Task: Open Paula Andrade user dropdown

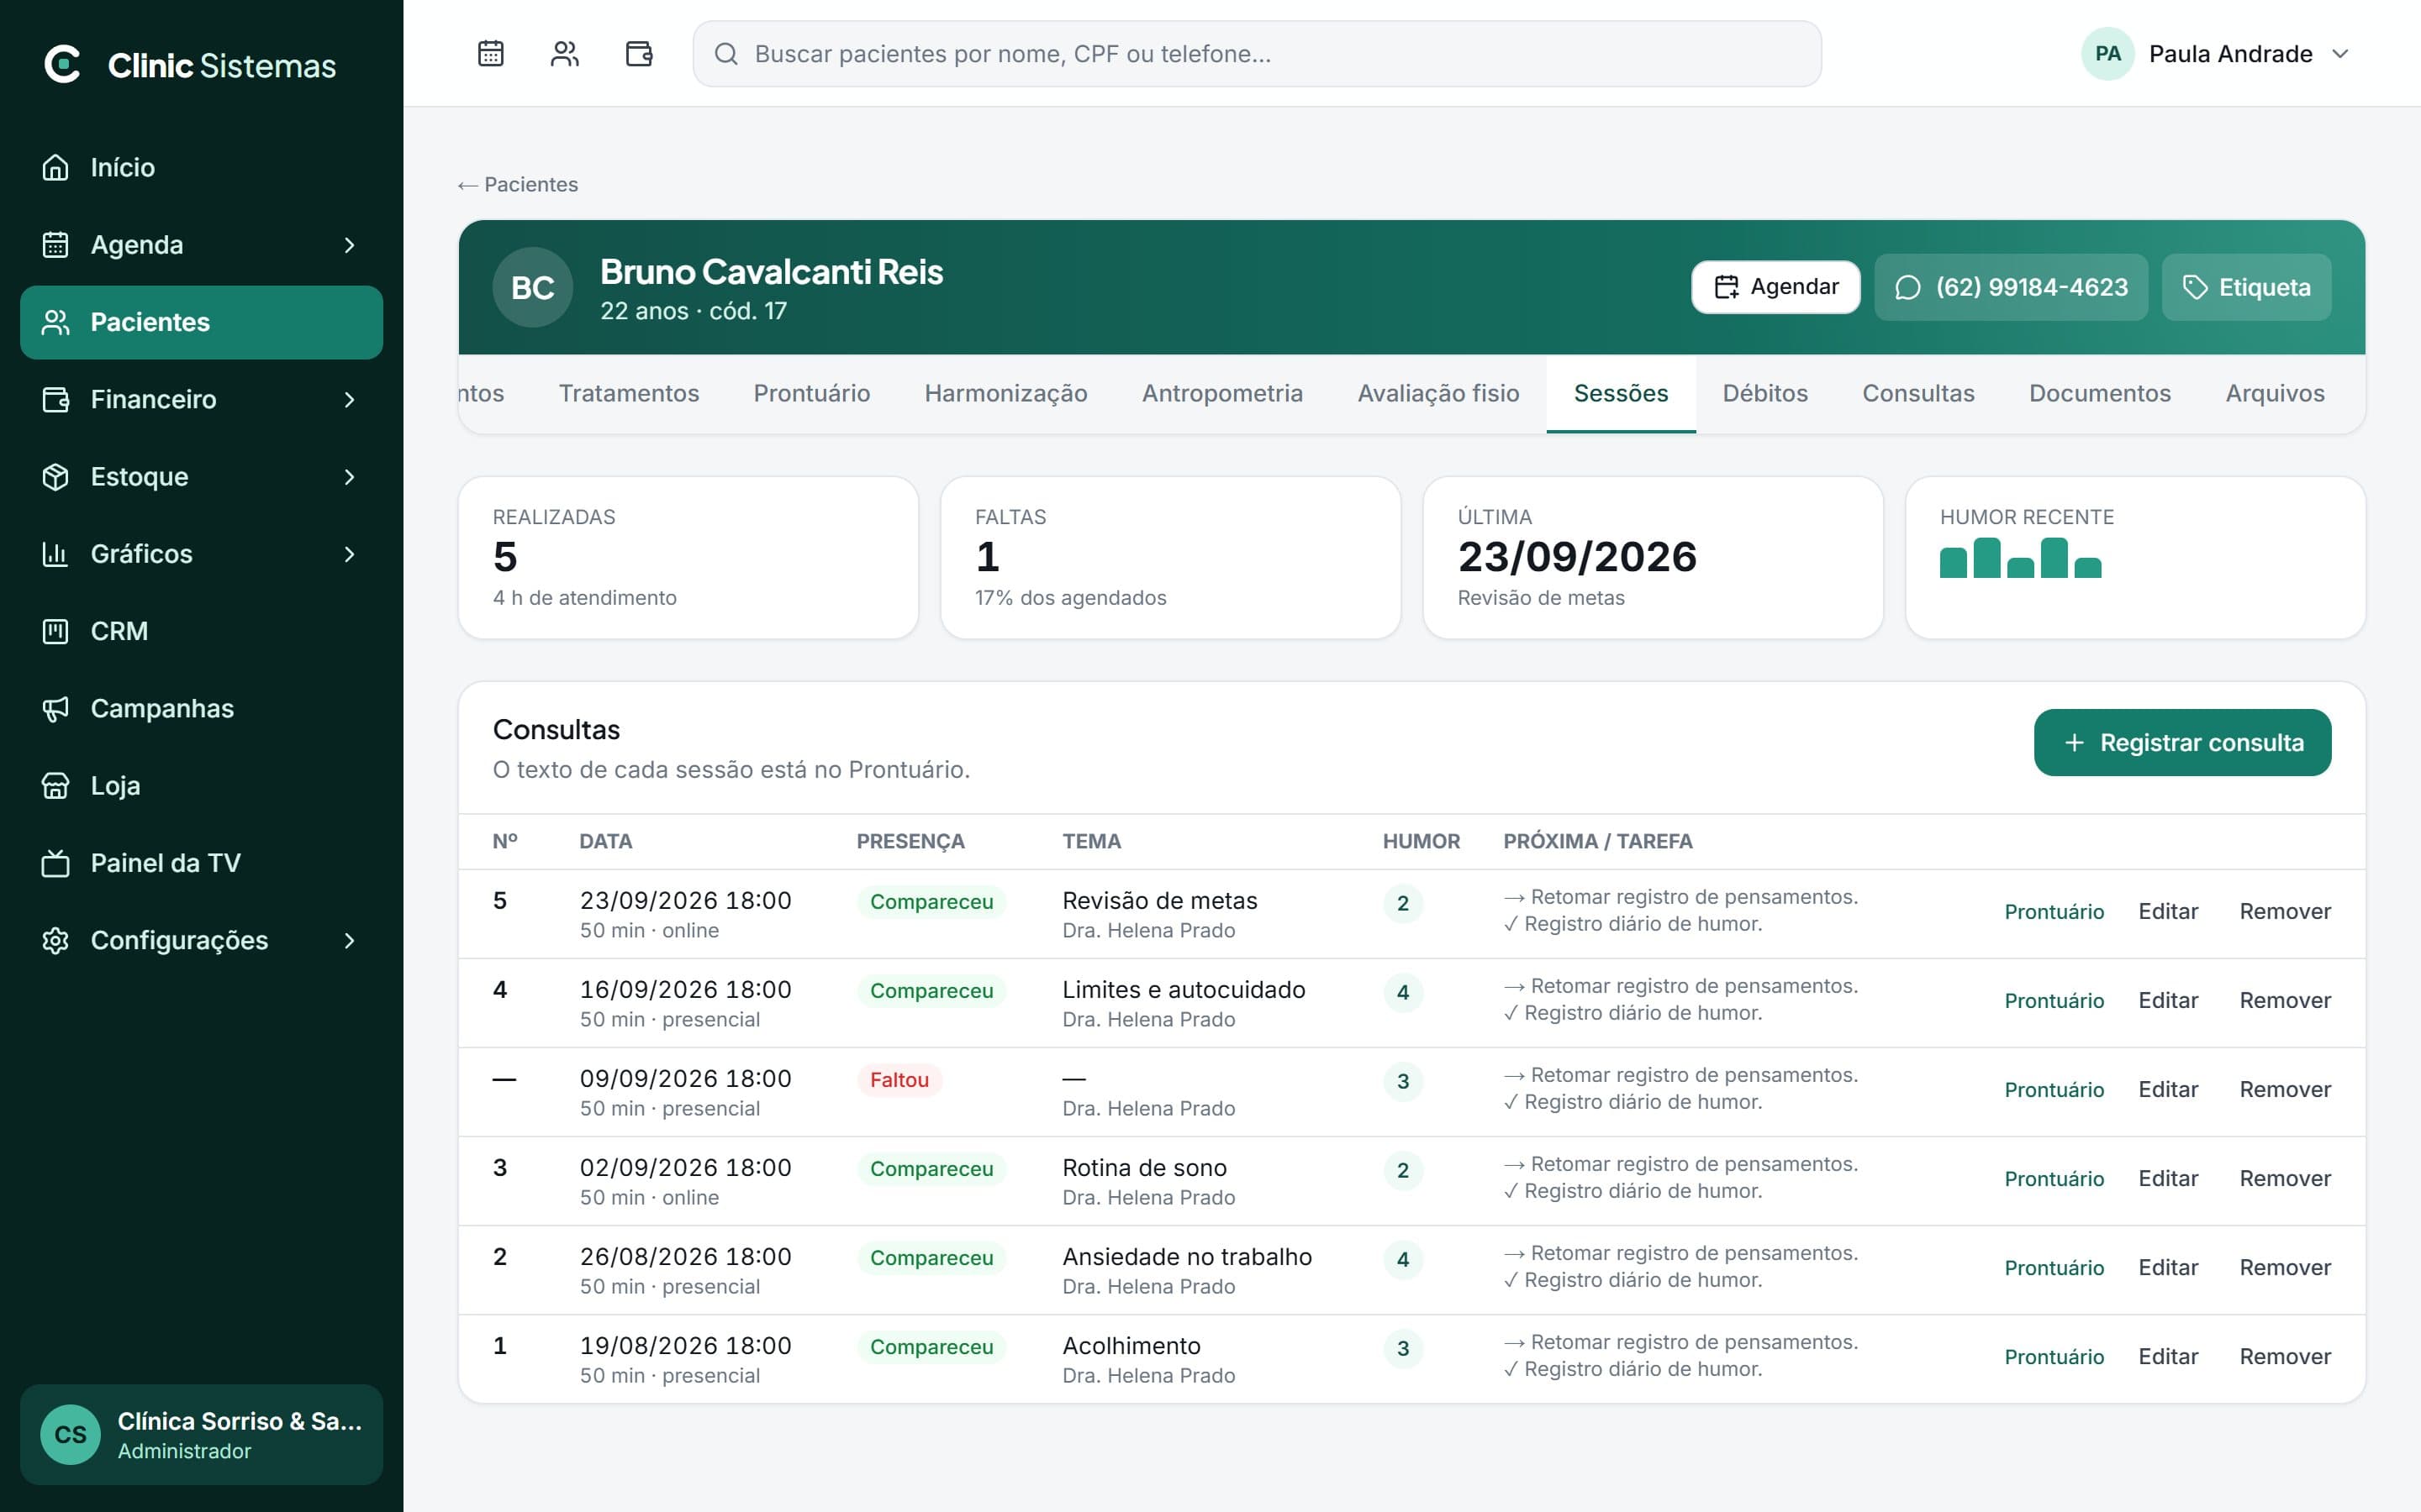Action: tap(2215, 54)
